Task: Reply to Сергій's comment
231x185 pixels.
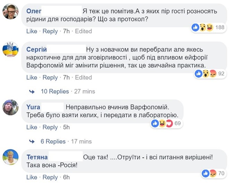Action: coord(50,77)
